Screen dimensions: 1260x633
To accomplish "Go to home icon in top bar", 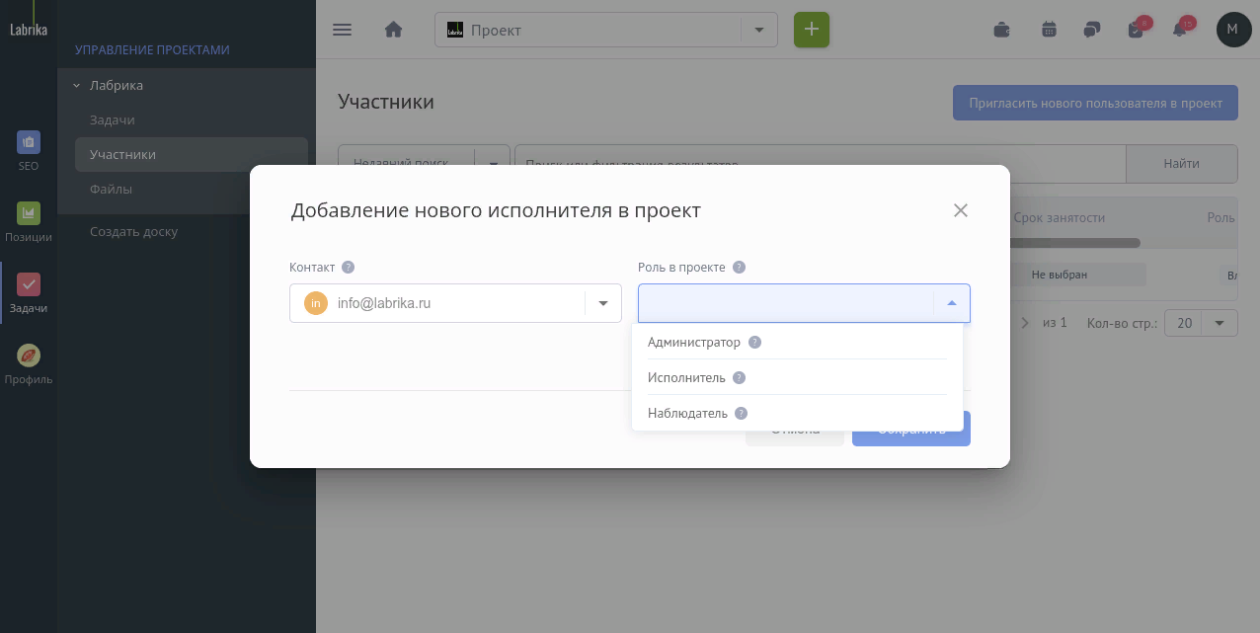I will coord(393,30).
